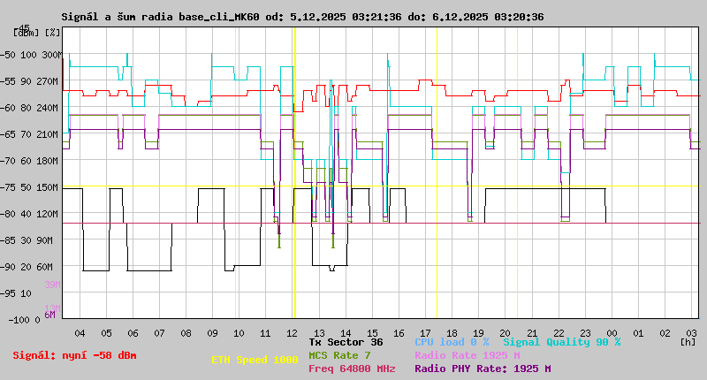Click the yellow vertical line near hour 10
Screen dimensions: 707x380
coord(236,177)
